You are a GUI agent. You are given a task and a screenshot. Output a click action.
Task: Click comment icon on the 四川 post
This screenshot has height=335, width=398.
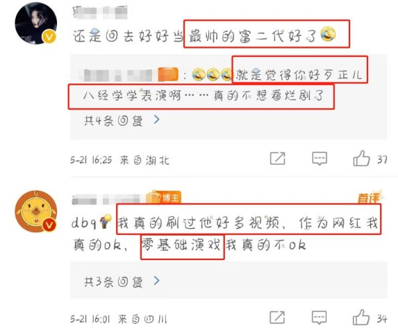(x=319, y=317)
